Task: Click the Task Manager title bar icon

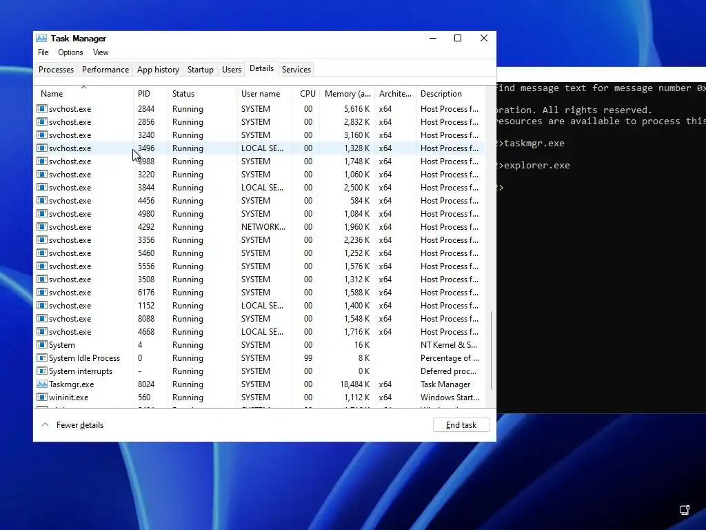Action: (x=41, y=39)
